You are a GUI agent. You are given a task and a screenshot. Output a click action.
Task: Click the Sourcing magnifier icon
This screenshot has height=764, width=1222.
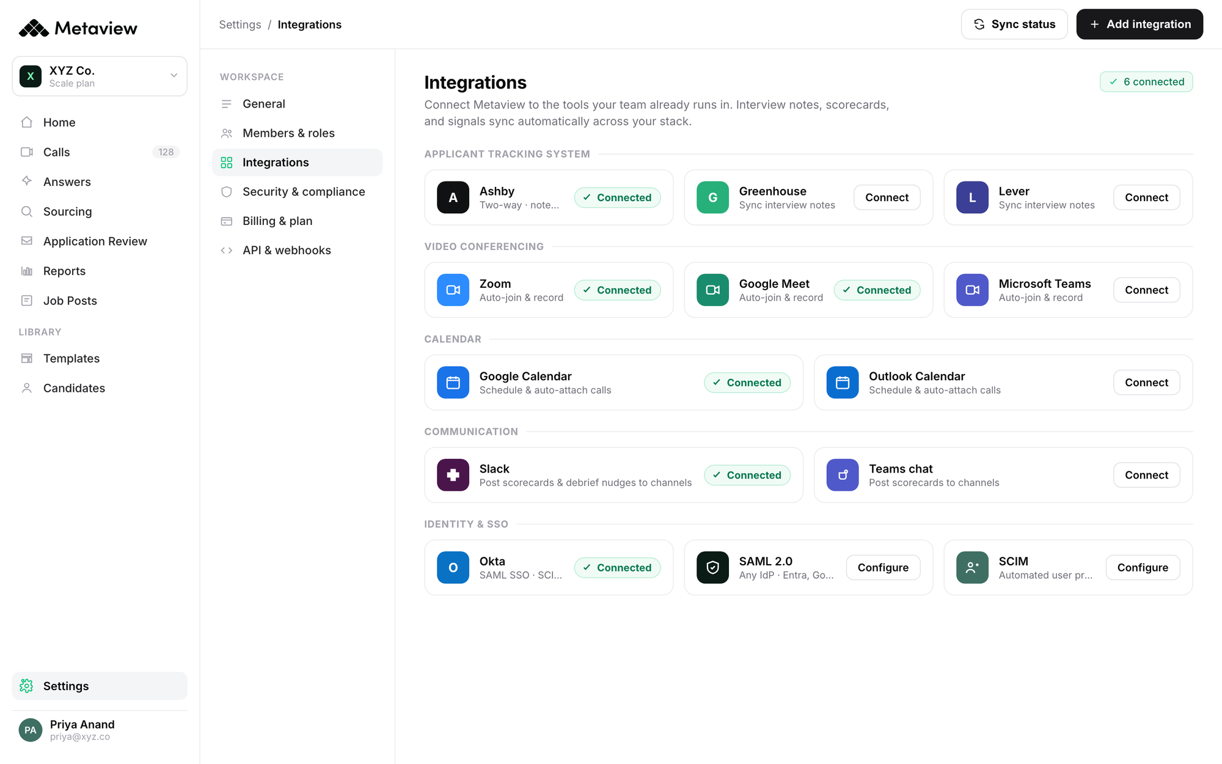click(27, 211)
